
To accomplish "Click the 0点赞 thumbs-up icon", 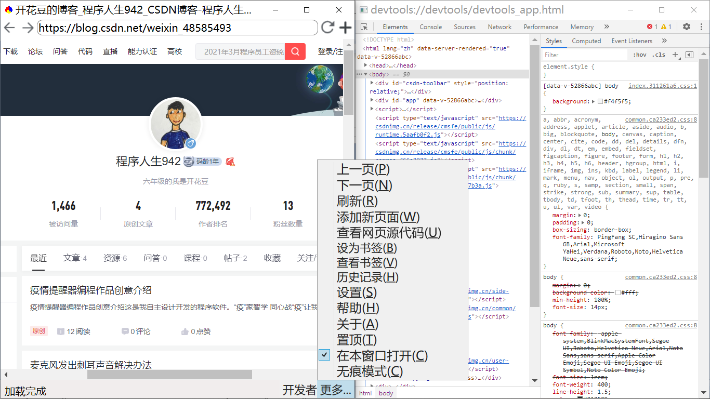I will 185,331.
